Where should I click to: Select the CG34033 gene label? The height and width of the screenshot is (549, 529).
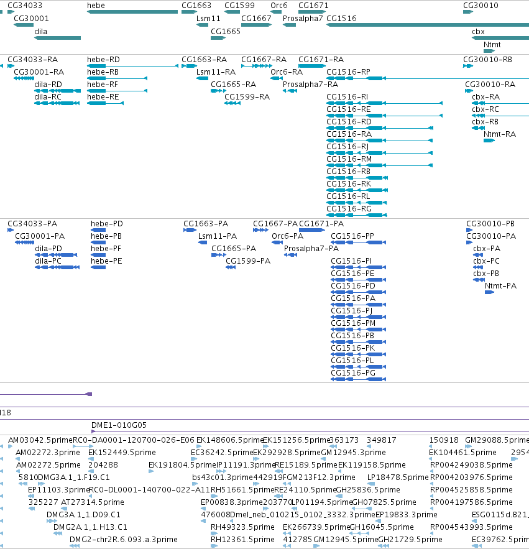pyautogui.click(x=25, y=6)
